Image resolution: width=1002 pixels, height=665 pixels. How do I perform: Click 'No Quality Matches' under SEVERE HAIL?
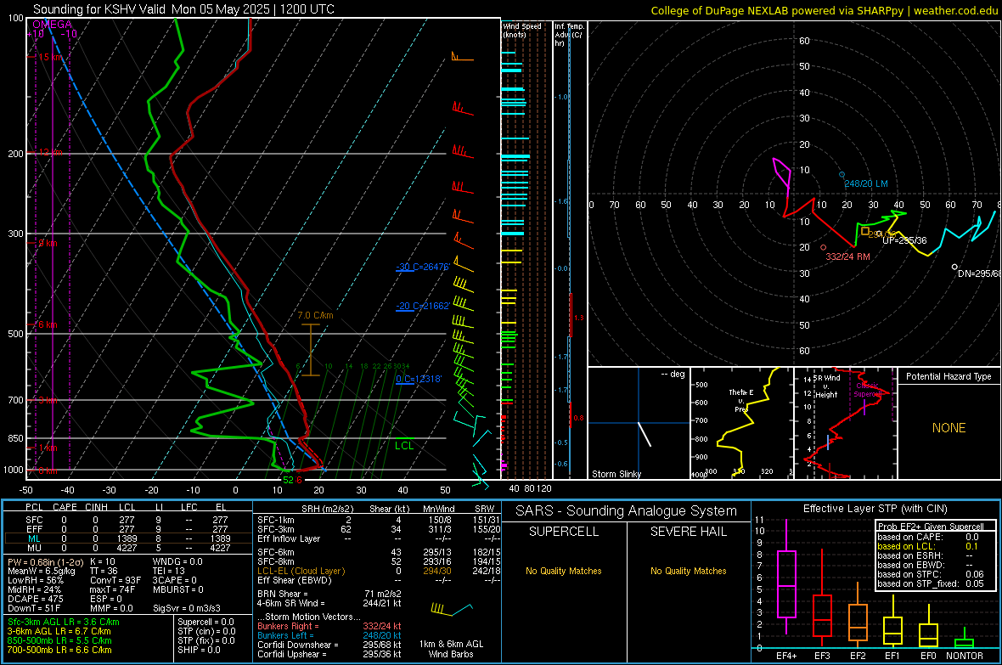[688, 571]
